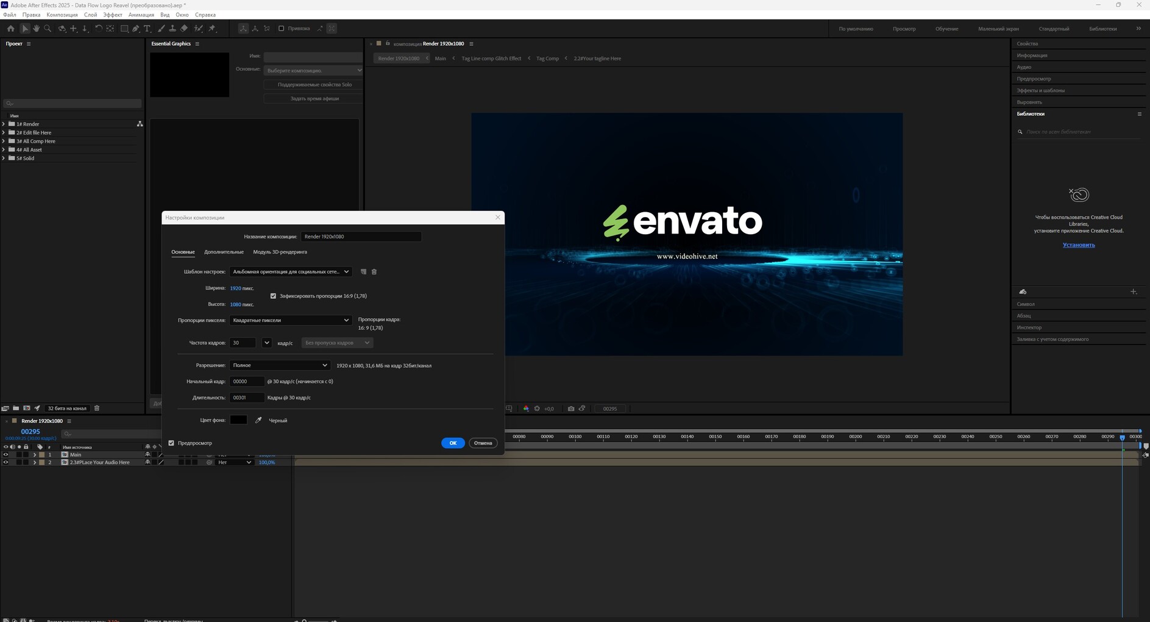Open the Композиция menu
This screenshot has width=1150, height=622.
[x=62, y=15]
